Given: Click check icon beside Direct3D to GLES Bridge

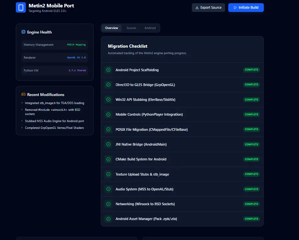Looking at the screenshot, I should pos(108,85).
